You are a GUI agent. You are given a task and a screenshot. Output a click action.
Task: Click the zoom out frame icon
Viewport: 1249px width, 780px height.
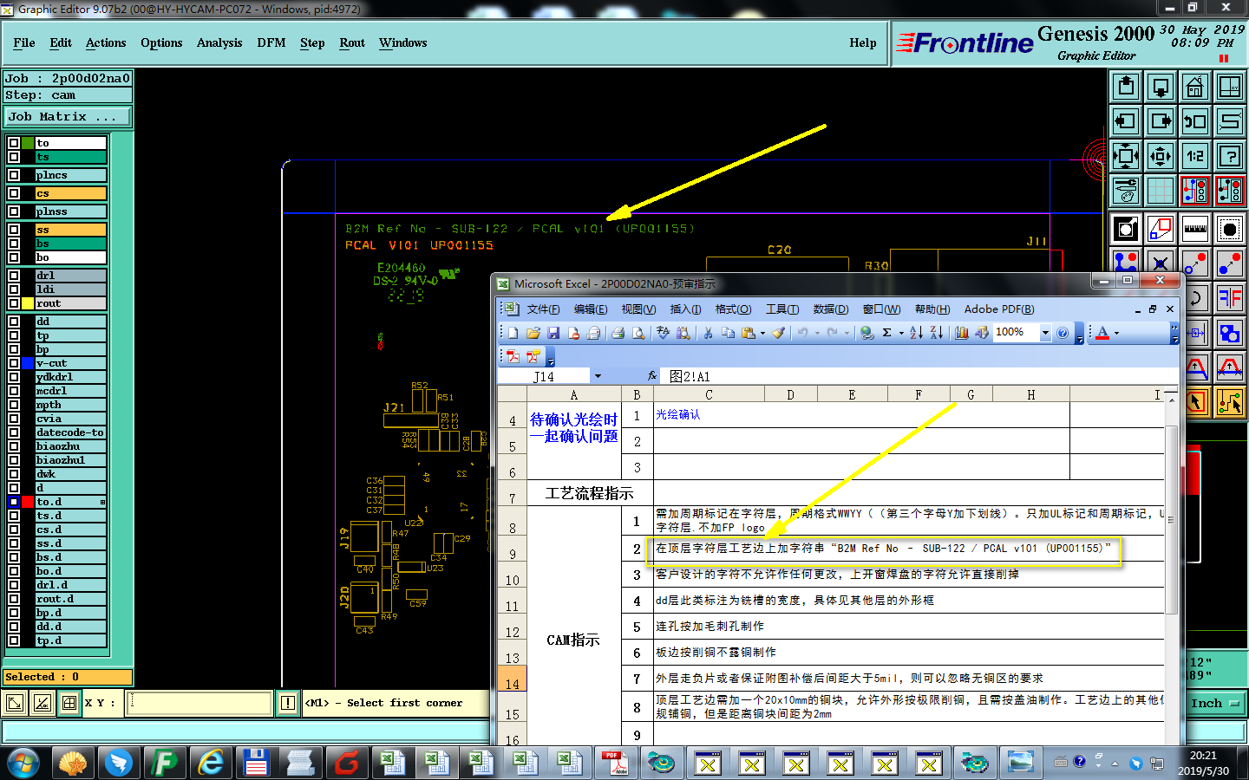point(1161,156)
